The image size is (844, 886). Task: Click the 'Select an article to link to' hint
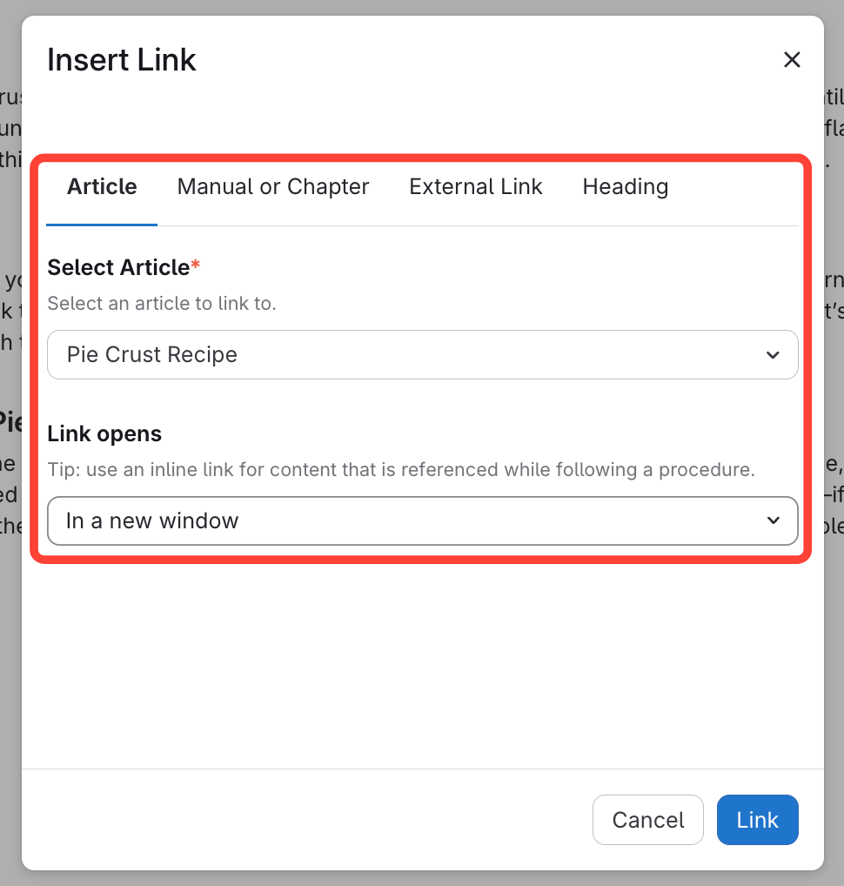click(162, 305)
